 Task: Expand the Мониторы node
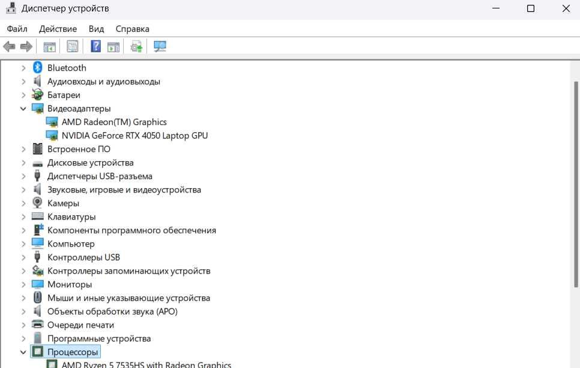point(23,284)
